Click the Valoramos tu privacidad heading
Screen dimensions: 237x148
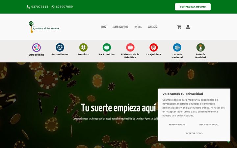pos(183,94)
